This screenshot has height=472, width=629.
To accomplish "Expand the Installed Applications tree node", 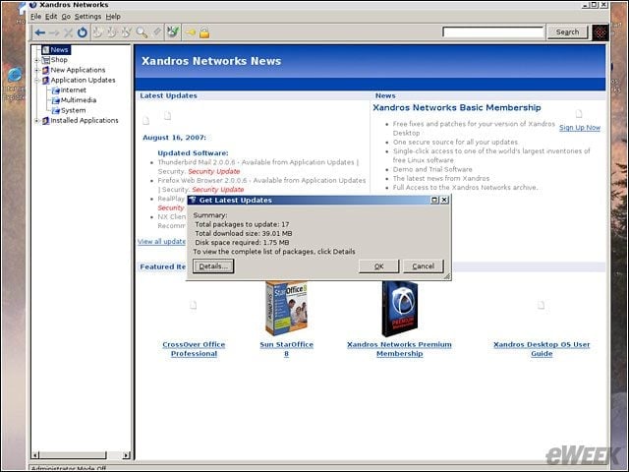I will click(37, 120).
